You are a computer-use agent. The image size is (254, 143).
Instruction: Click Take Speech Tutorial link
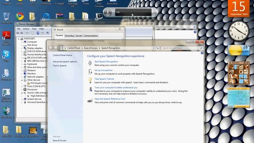(104, 79)
